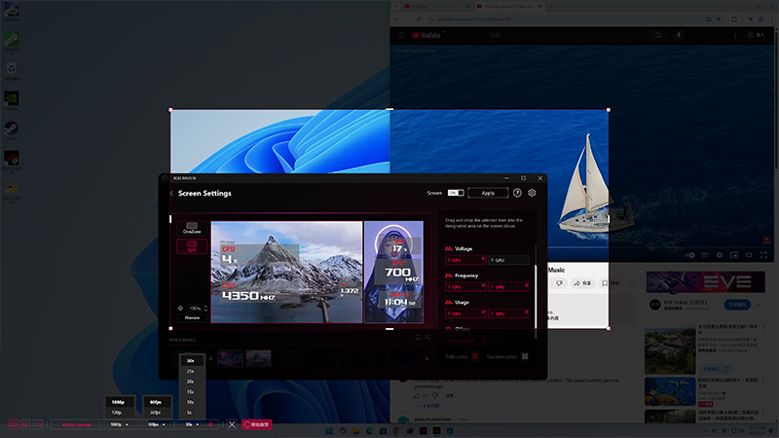Go back from Screen Settings using arrow
Screen dimensions: 779x438
pos(172,193)
